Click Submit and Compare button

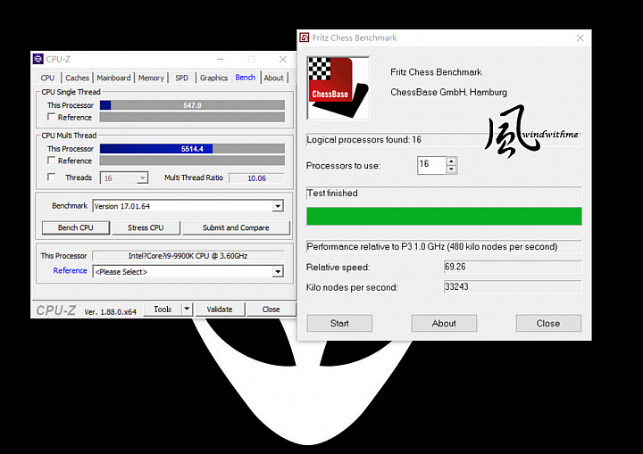click(236, 227)
